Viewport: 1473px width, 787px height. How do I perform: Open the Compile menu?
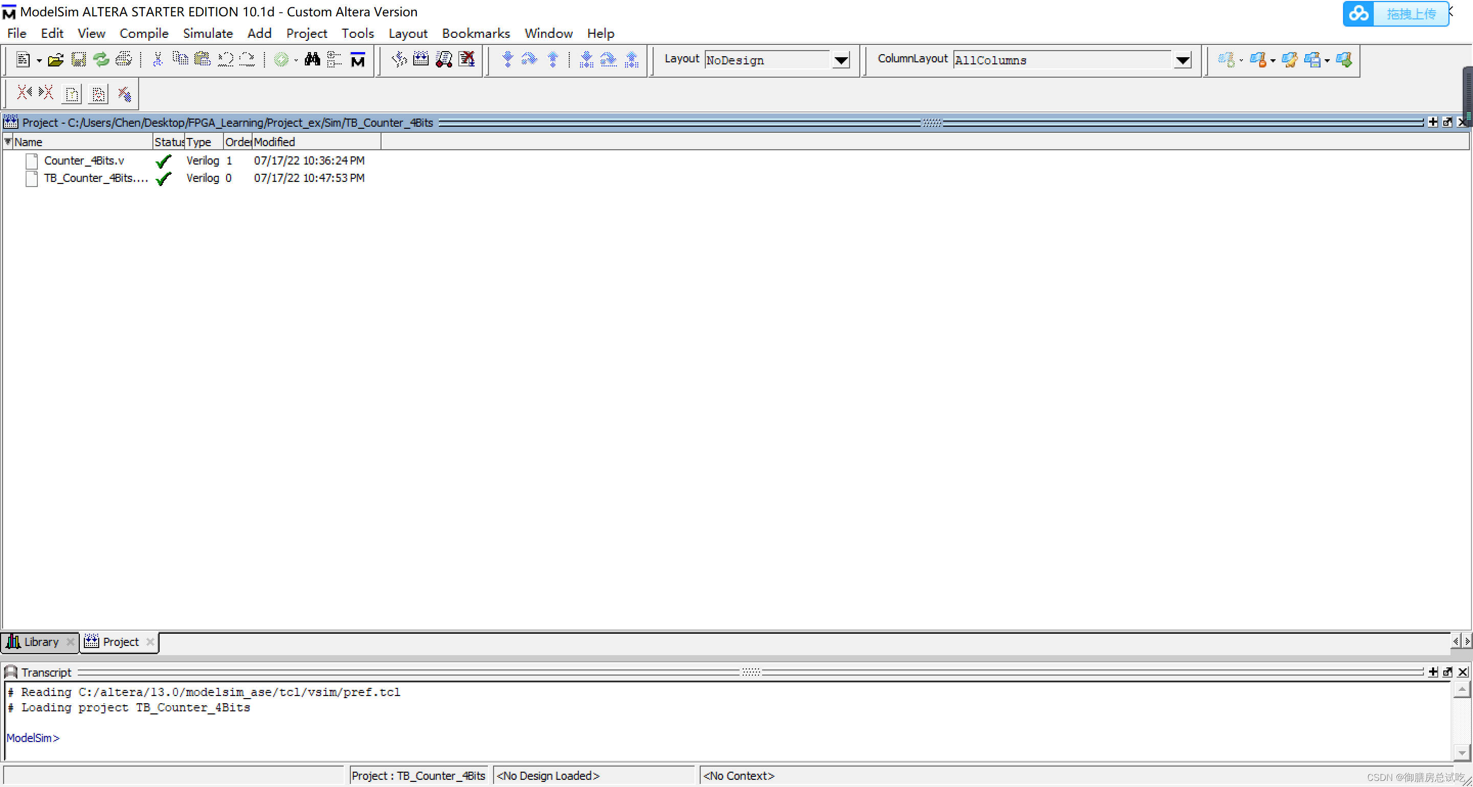[x=144, y=33]
